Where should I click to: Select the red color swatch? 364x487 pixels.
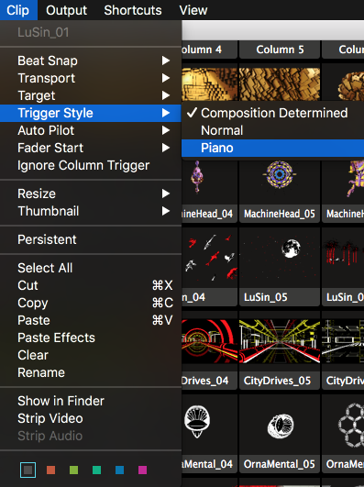point(51,470)
